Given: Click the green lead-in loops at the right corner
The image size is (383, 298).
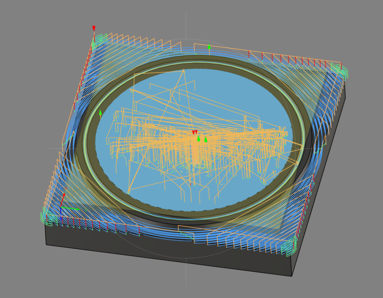Looking at the screenshot, I should click(340, 71).
